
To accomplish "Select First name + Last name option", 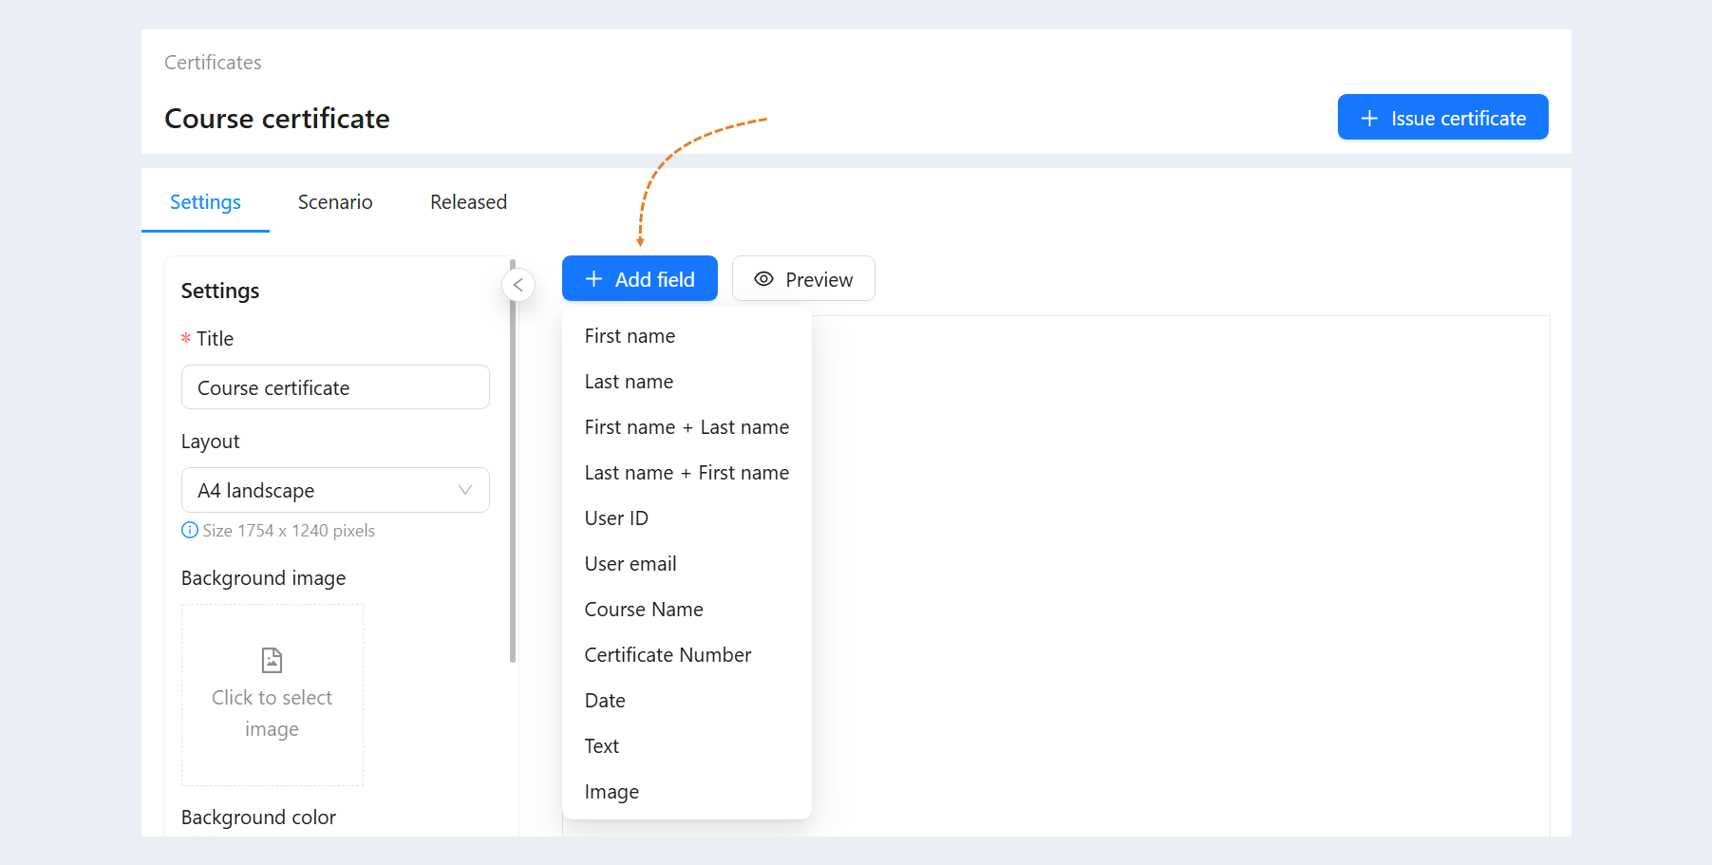I will coord(687,427).
